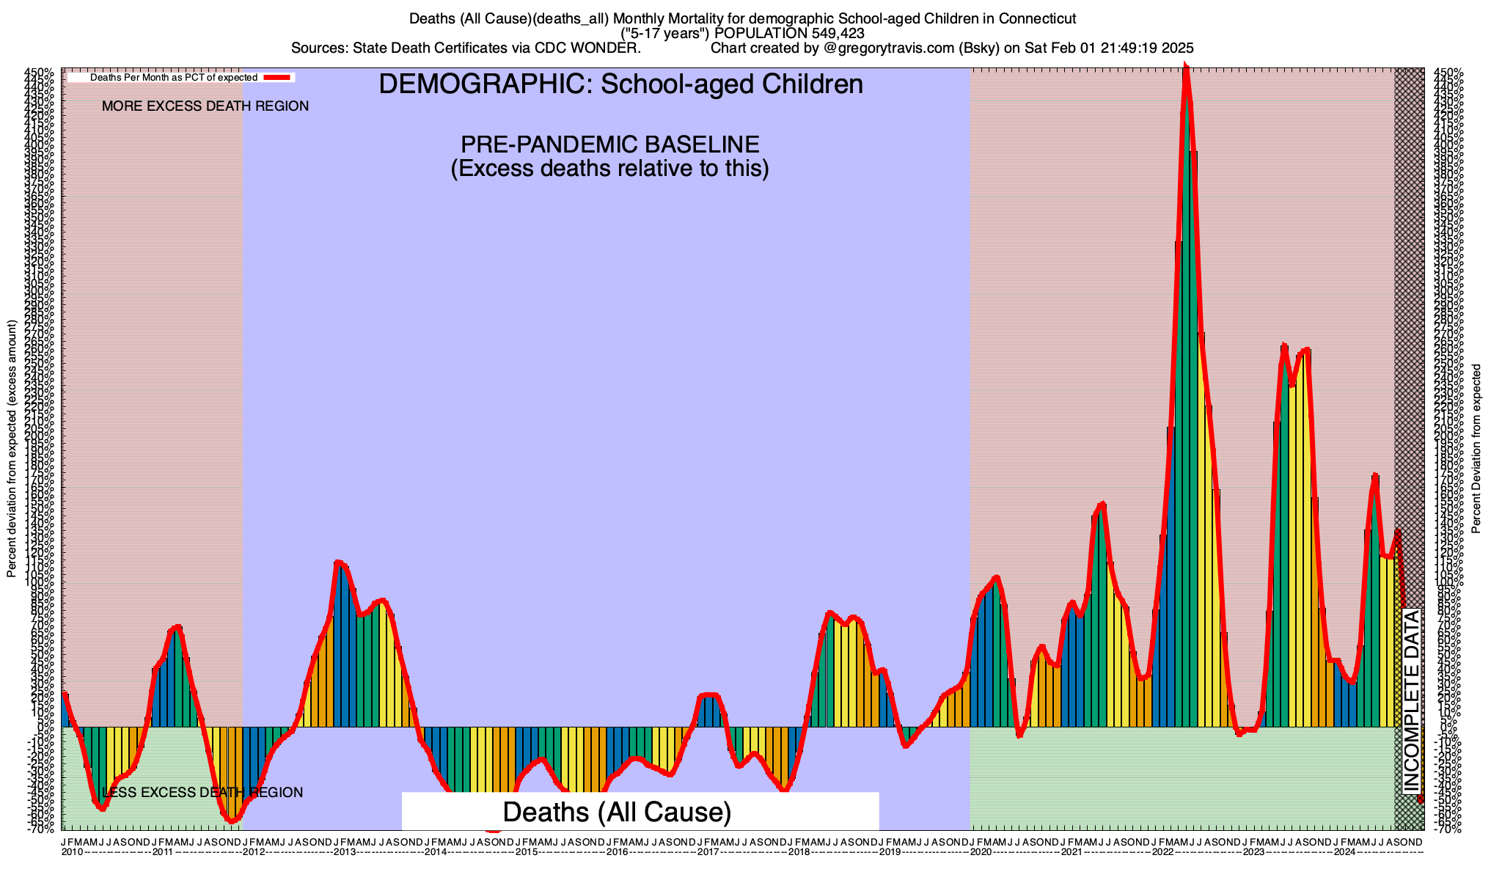Click the 2020 year label on x-axis
This screenshot has width=1502, height=880.
[x=981, y=852]
